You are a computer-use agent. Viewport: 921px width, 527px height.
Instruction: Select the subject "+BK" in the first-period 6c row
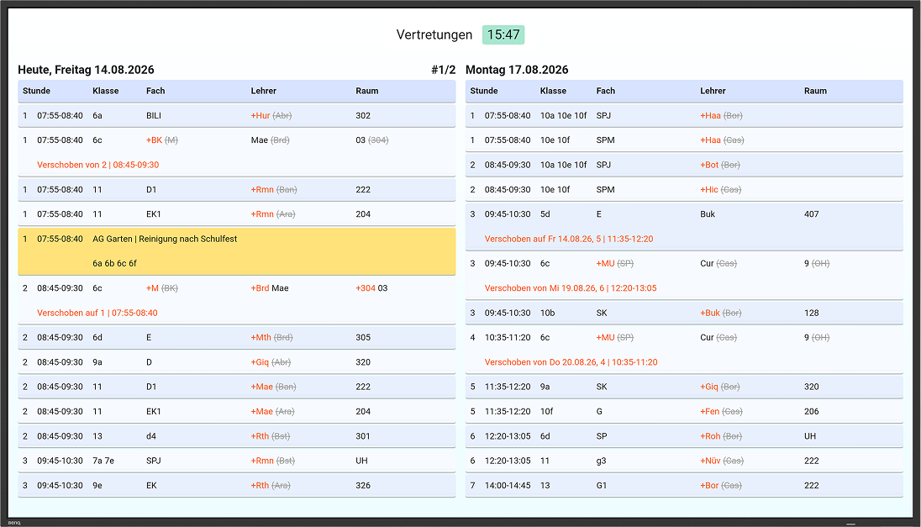point(154,140)
